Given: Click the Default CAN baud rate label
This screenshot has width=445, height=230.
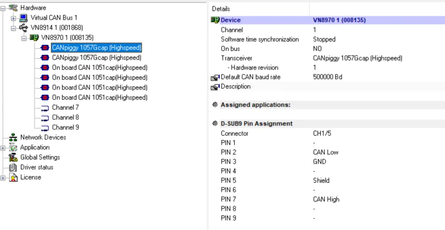Looking at the screenshot, I should click(251, 77).
